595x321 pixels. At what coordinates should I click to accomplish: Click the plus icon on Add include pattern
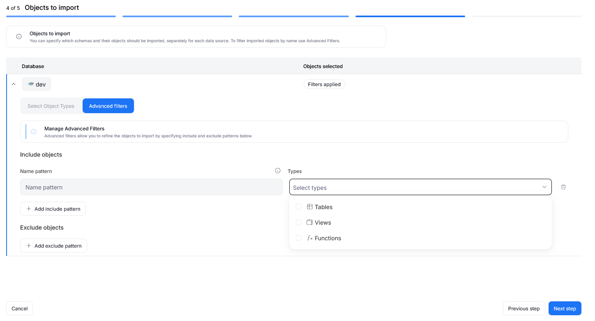click(x=29, y=209)
